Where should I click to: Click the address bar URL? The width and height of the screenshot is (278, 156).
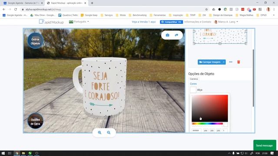coord(43,10)
